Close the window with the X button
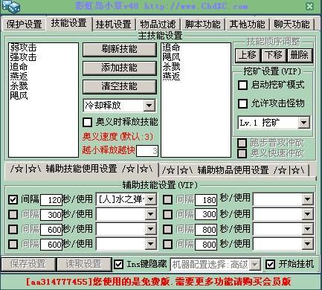Viewport: 322px width, 290px height. (310, 6)
